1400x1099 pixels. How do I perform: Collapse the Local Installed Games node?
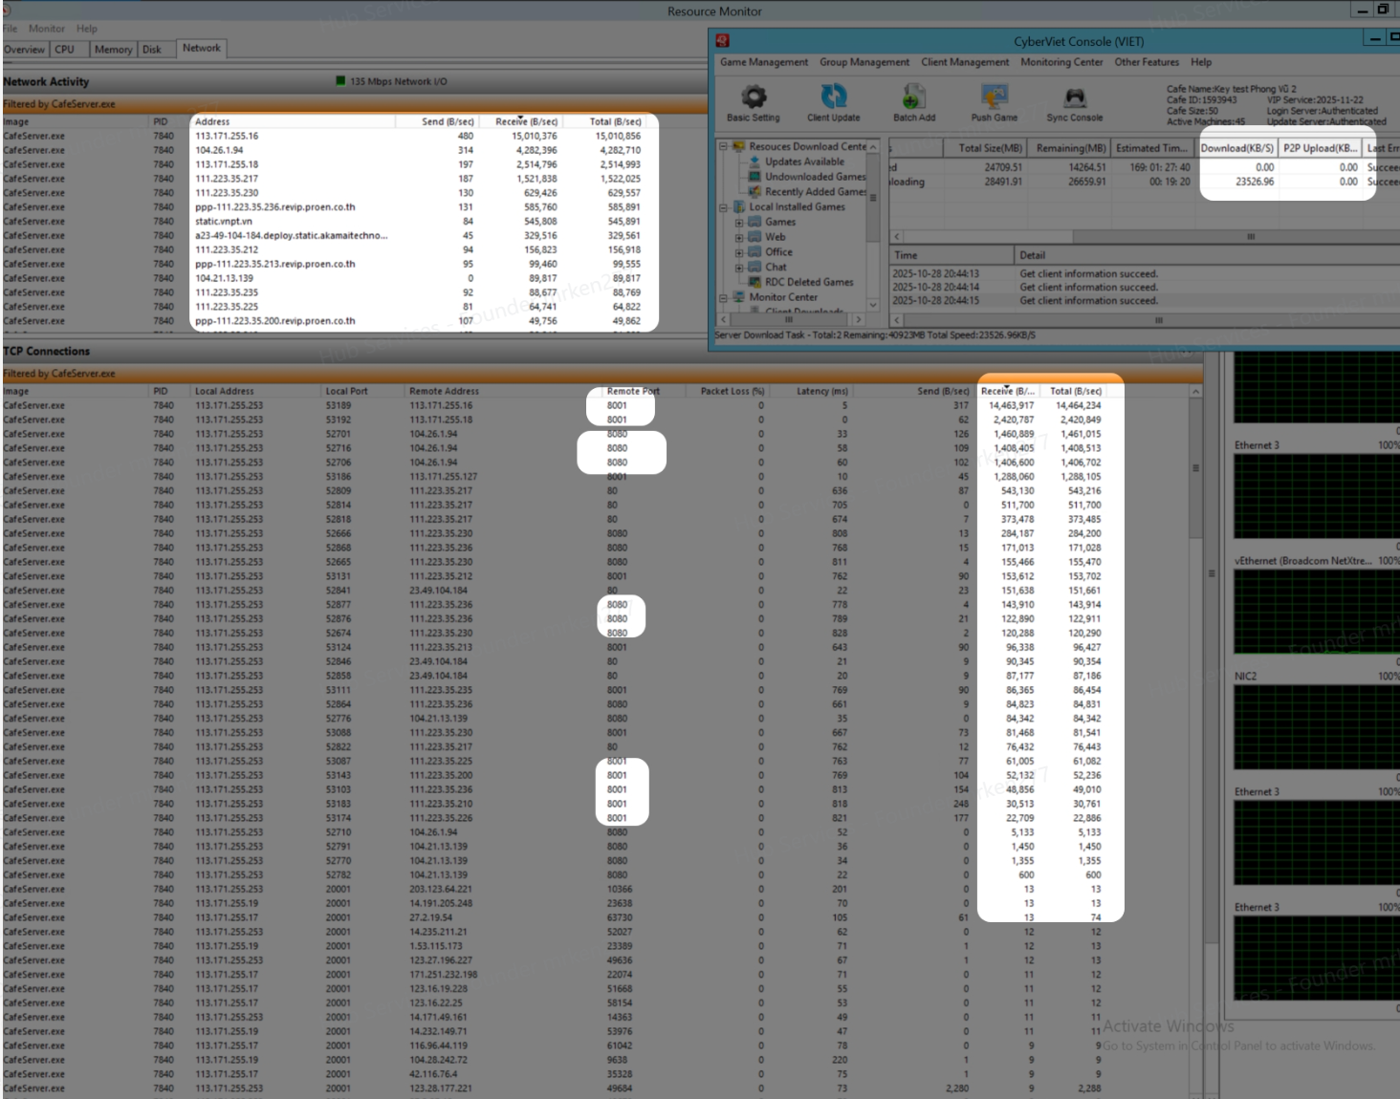click(724, 206)
